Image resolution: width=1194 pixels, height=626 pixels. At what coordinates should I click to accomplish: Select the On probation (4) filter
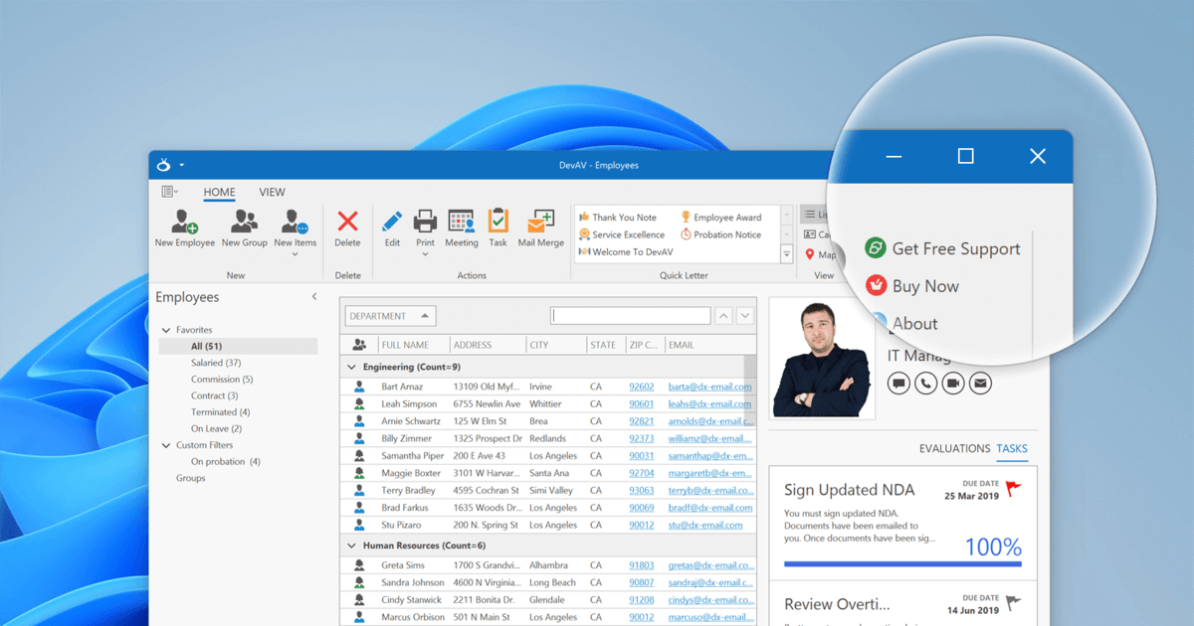pyautogui.click(x=225, y=462)
